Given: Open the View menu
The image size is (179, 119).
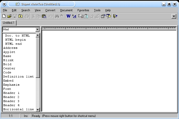Looking at the screenshot, I should point(38,10).
